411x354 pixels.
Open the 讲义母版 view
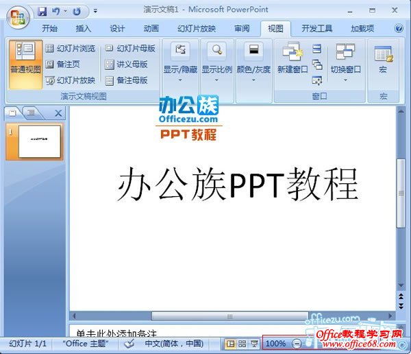(126, 64)
